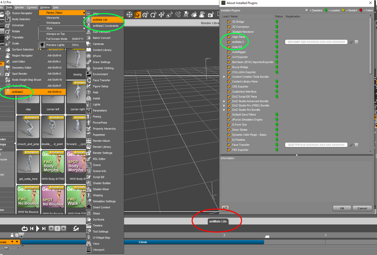
Task: Click the Scene Info icon
Action: [x=89, y=171]
